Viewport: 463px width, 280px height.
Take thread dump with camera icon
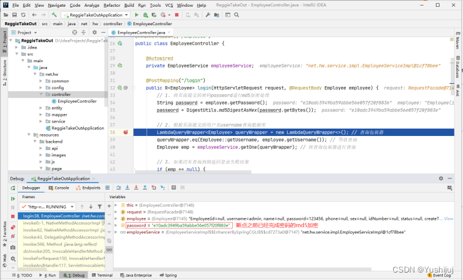[x=13, y=247]
